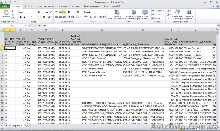Select the Format Painter brush icon

[x=12, y=19]
